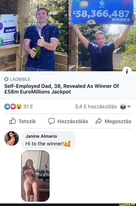The height and width of the screenshot is (206, 136).
Task: Open the commenter identity dropdown arrow
Action: coord(129,106)
